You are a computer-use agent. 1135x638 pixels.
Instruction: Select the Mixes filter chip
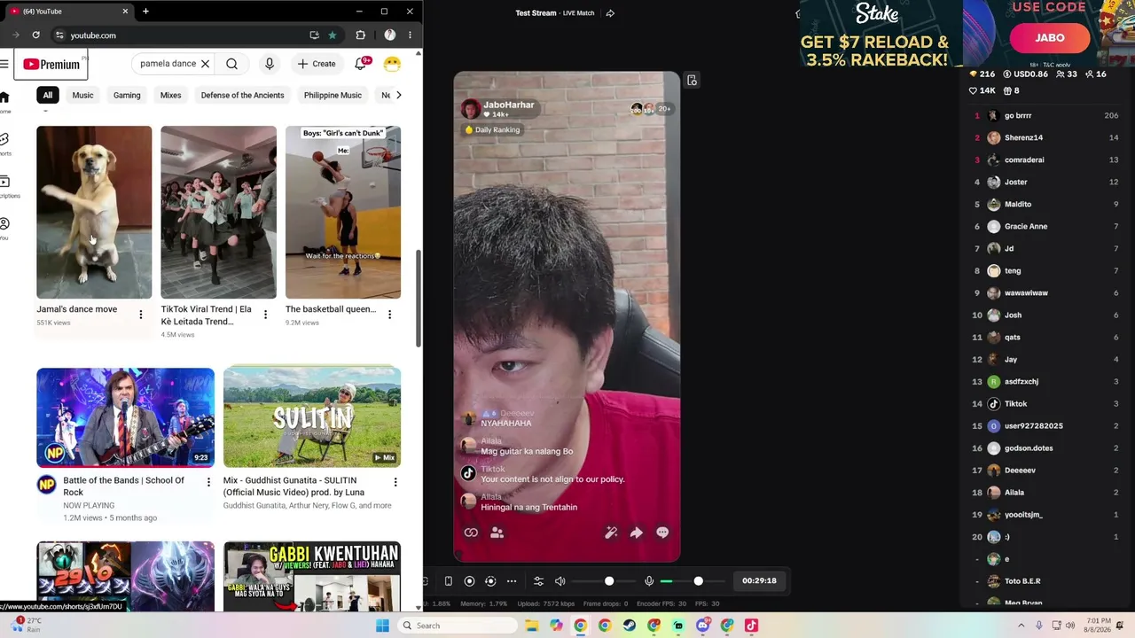170,95
